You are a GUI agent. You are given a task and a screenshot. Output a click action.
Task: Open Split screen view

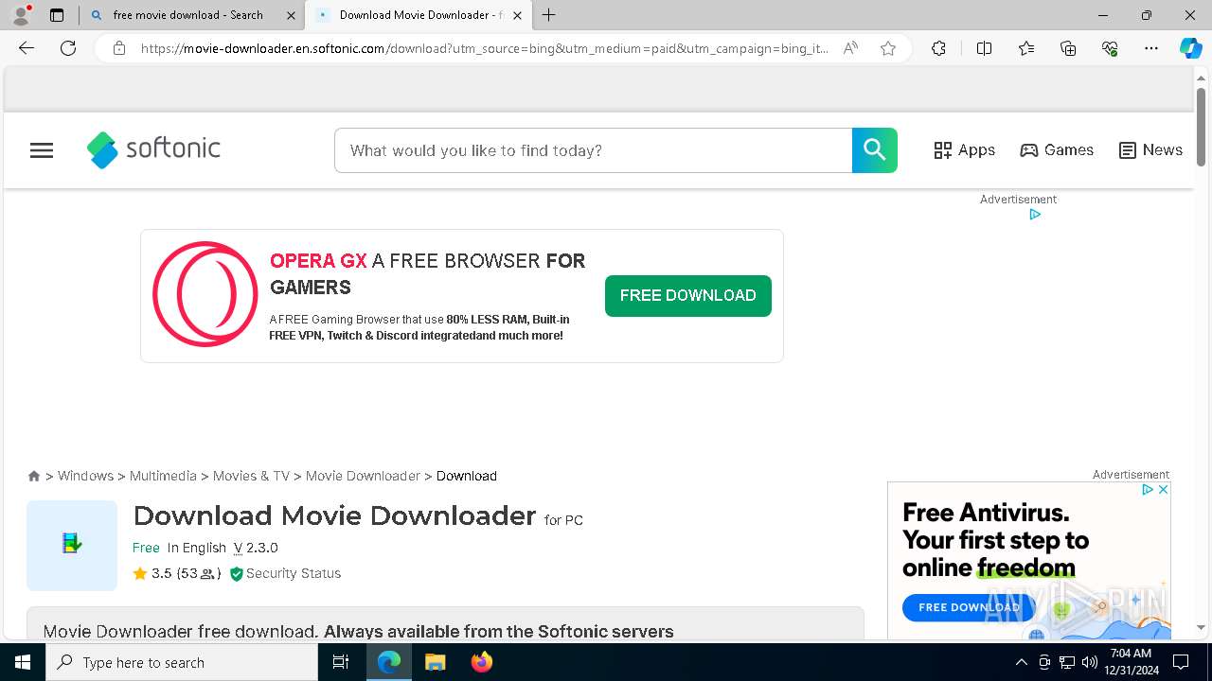[984, 48]
